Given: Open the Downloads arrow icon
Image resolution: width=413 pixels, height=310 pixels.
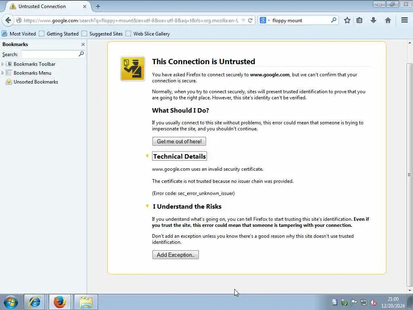Looking at the screenshot, I should (373, 20).
